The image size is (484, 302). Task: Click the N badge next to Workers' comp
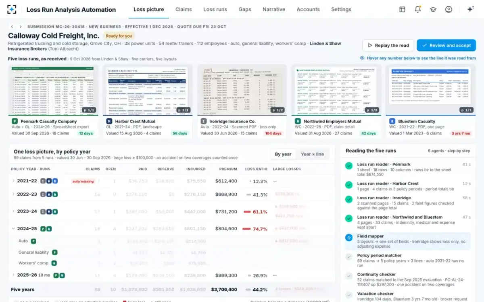click(x=54, y=263)
